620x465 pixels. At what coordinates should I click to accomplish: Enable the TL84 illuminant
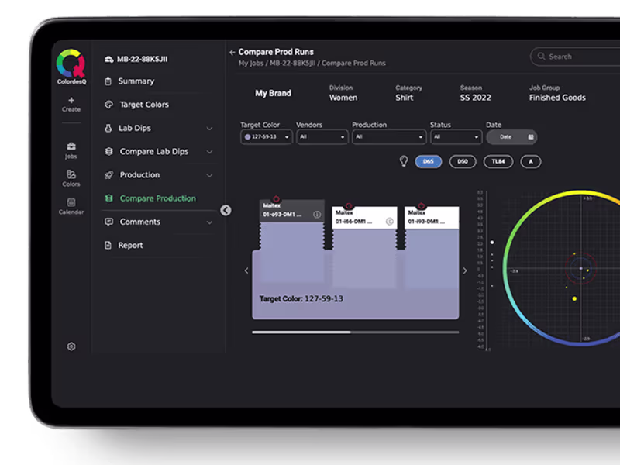(x=498, y=161)
